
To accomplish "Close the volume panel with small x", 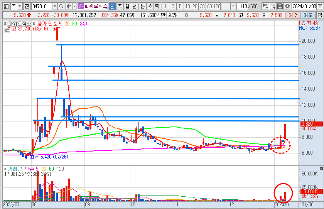I will coord(321,168).
